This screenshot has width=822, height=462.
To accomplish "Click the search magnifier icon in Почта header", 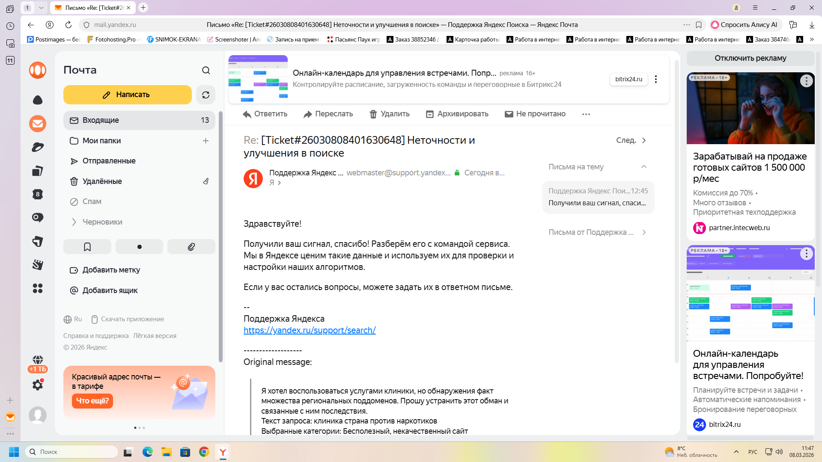I will (206, 70).
